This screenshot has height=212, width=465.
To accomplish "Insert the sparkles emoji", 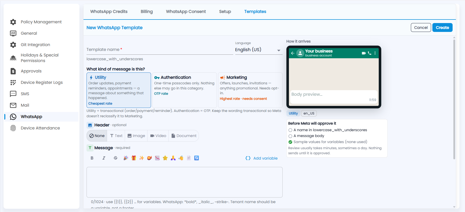I will 142,158.
